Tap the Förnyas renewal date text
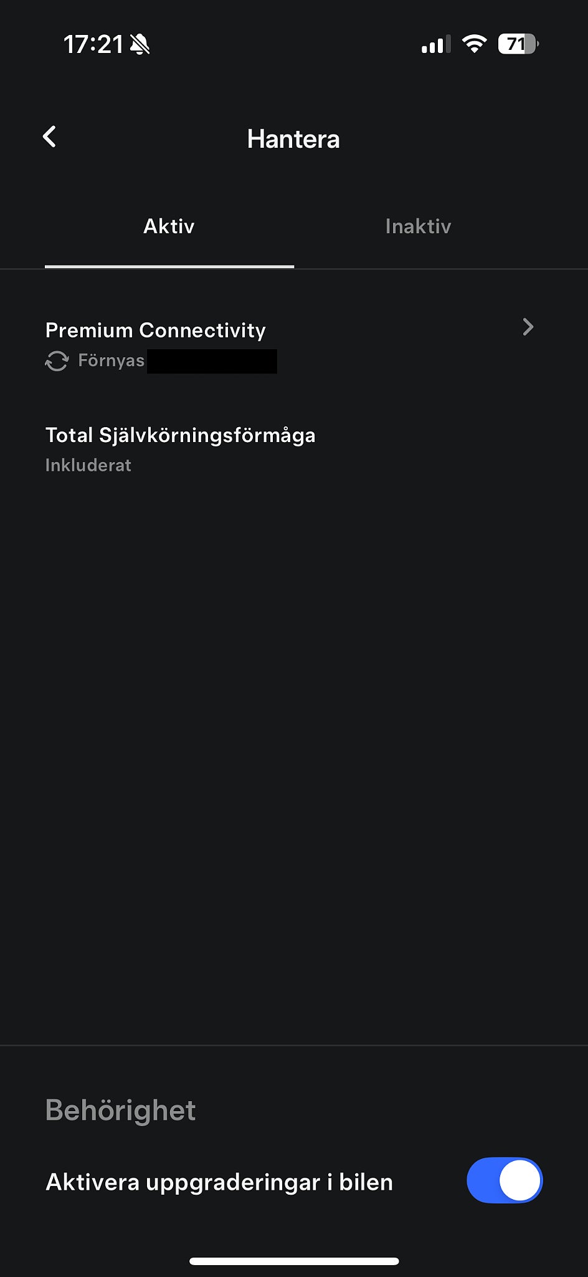Viewport: 588px width, 1277px height. point(111,361)
